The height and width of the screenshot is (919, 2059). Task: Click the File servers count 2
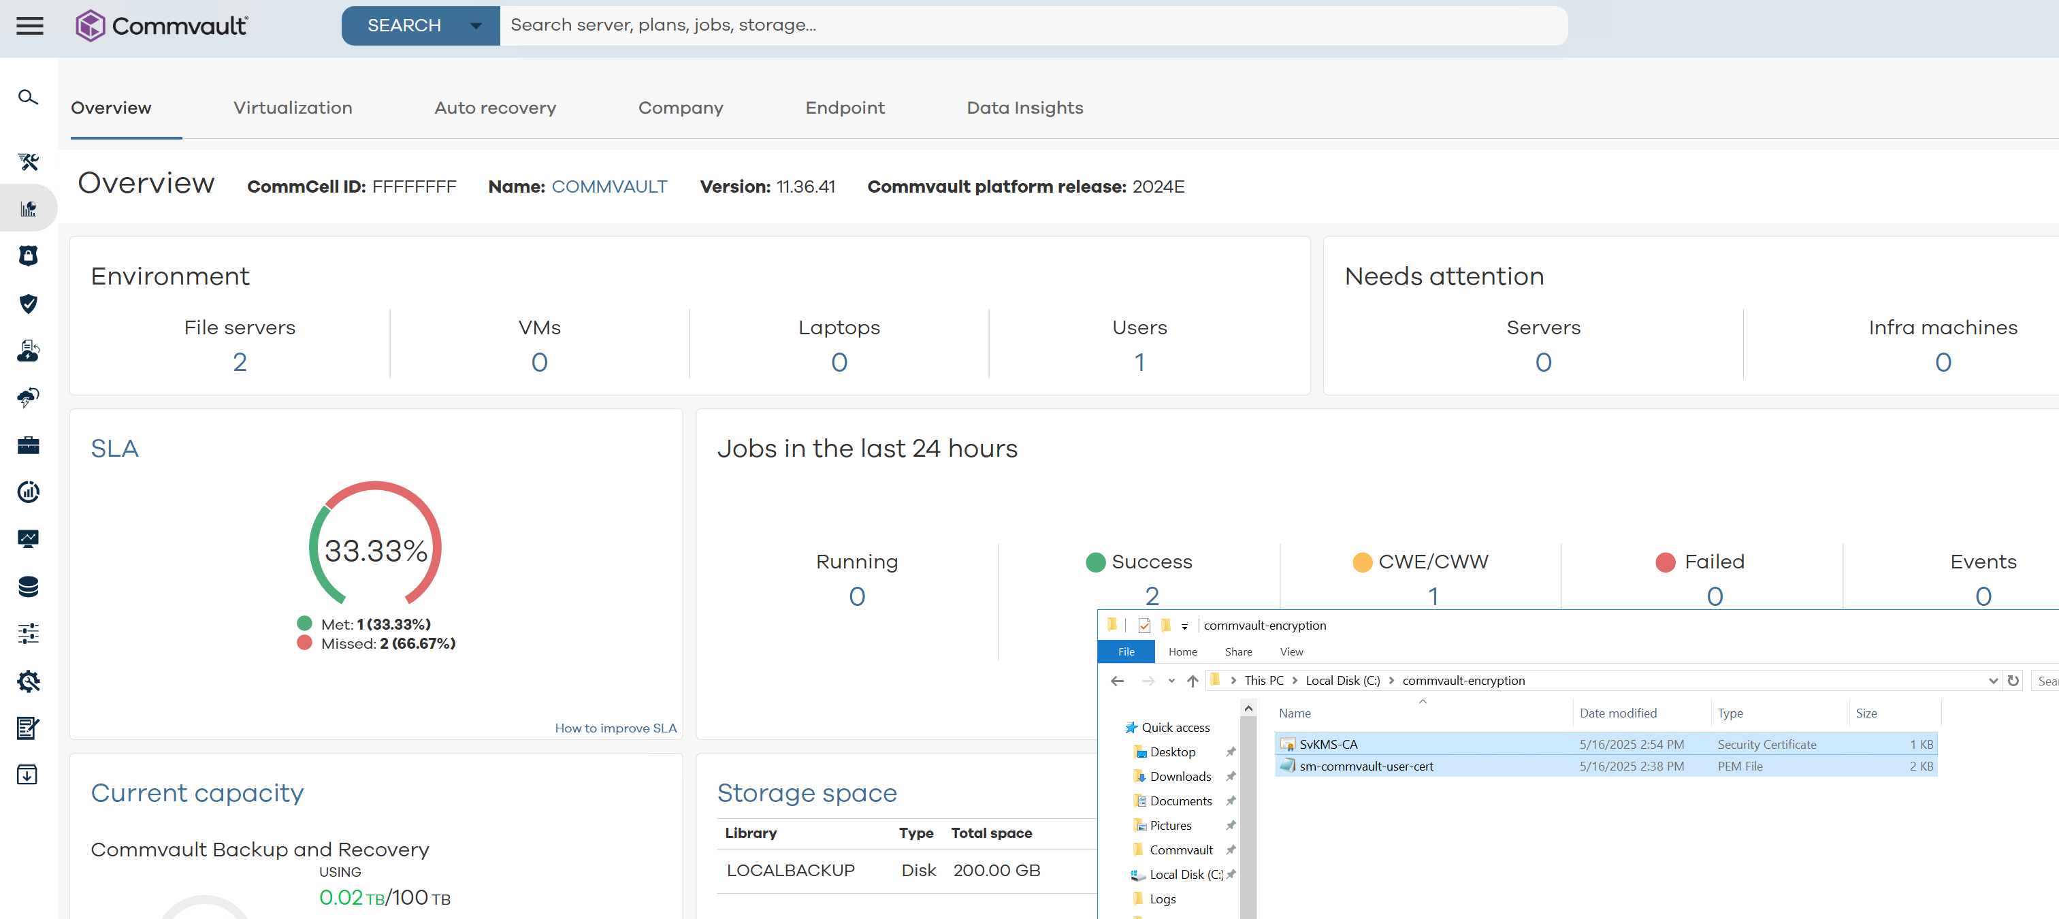(240, 363)
